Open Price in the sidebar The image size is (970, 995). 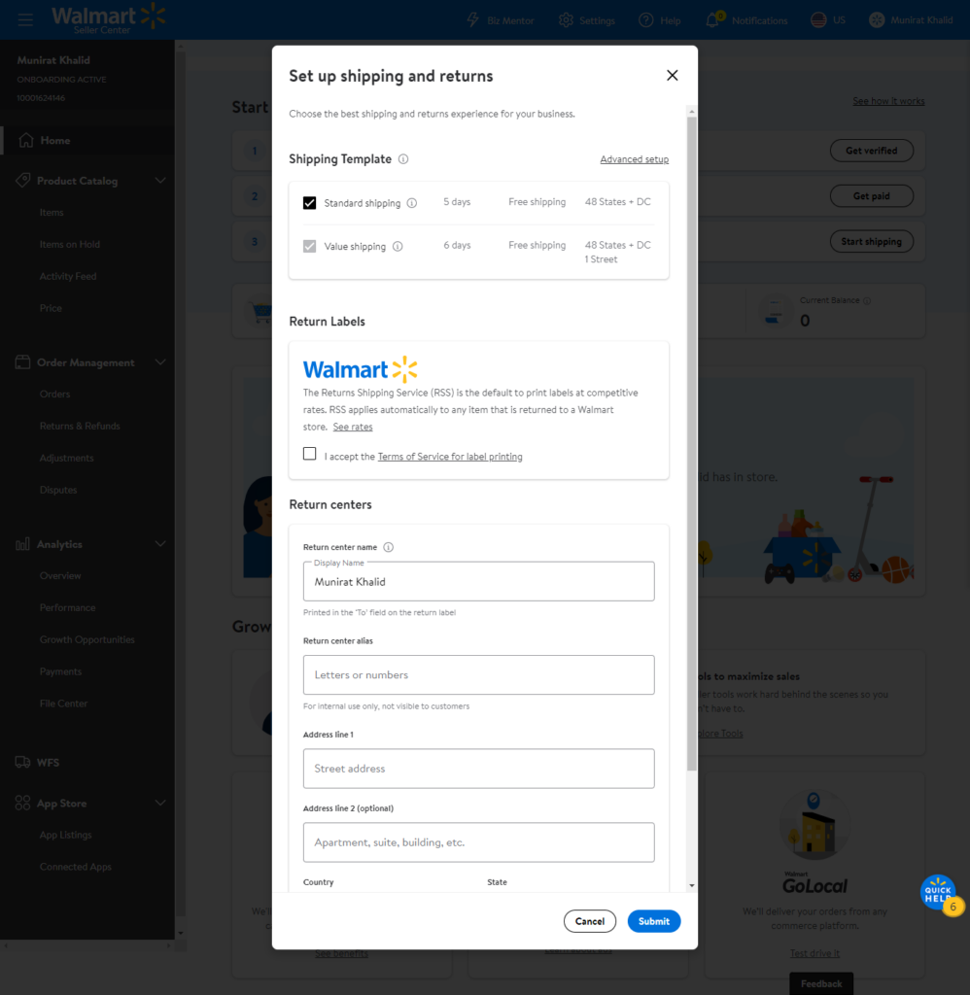(51, 308)
